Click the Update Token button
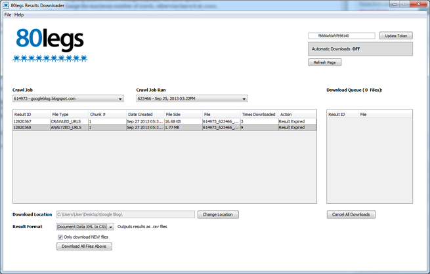Viewport: 430px width, 274px height. pos(396,35)
